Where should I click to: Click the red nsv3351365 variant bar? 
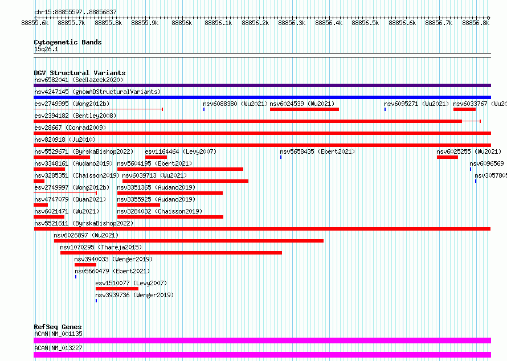(170, 193)
